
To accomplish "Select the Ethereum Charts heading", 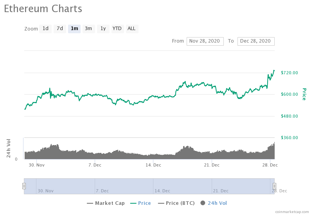I will (43, 9).
